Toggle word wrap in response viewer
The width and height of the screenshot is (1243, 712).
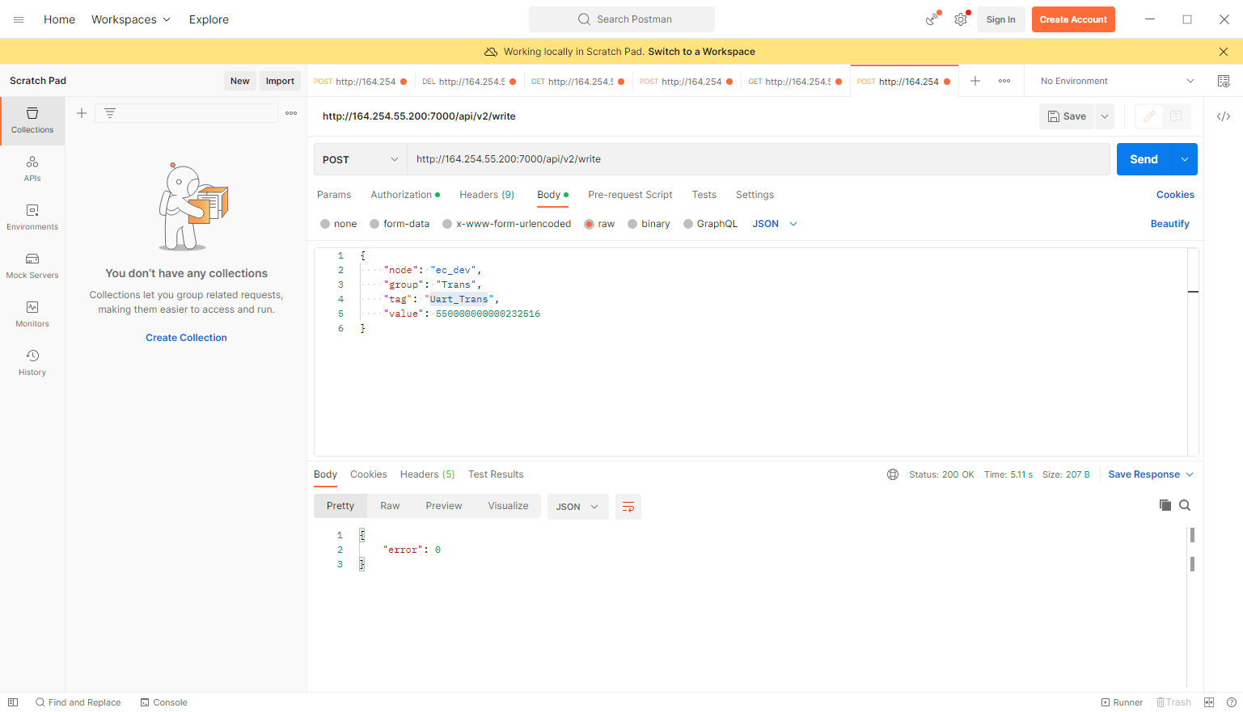(628, 507)
